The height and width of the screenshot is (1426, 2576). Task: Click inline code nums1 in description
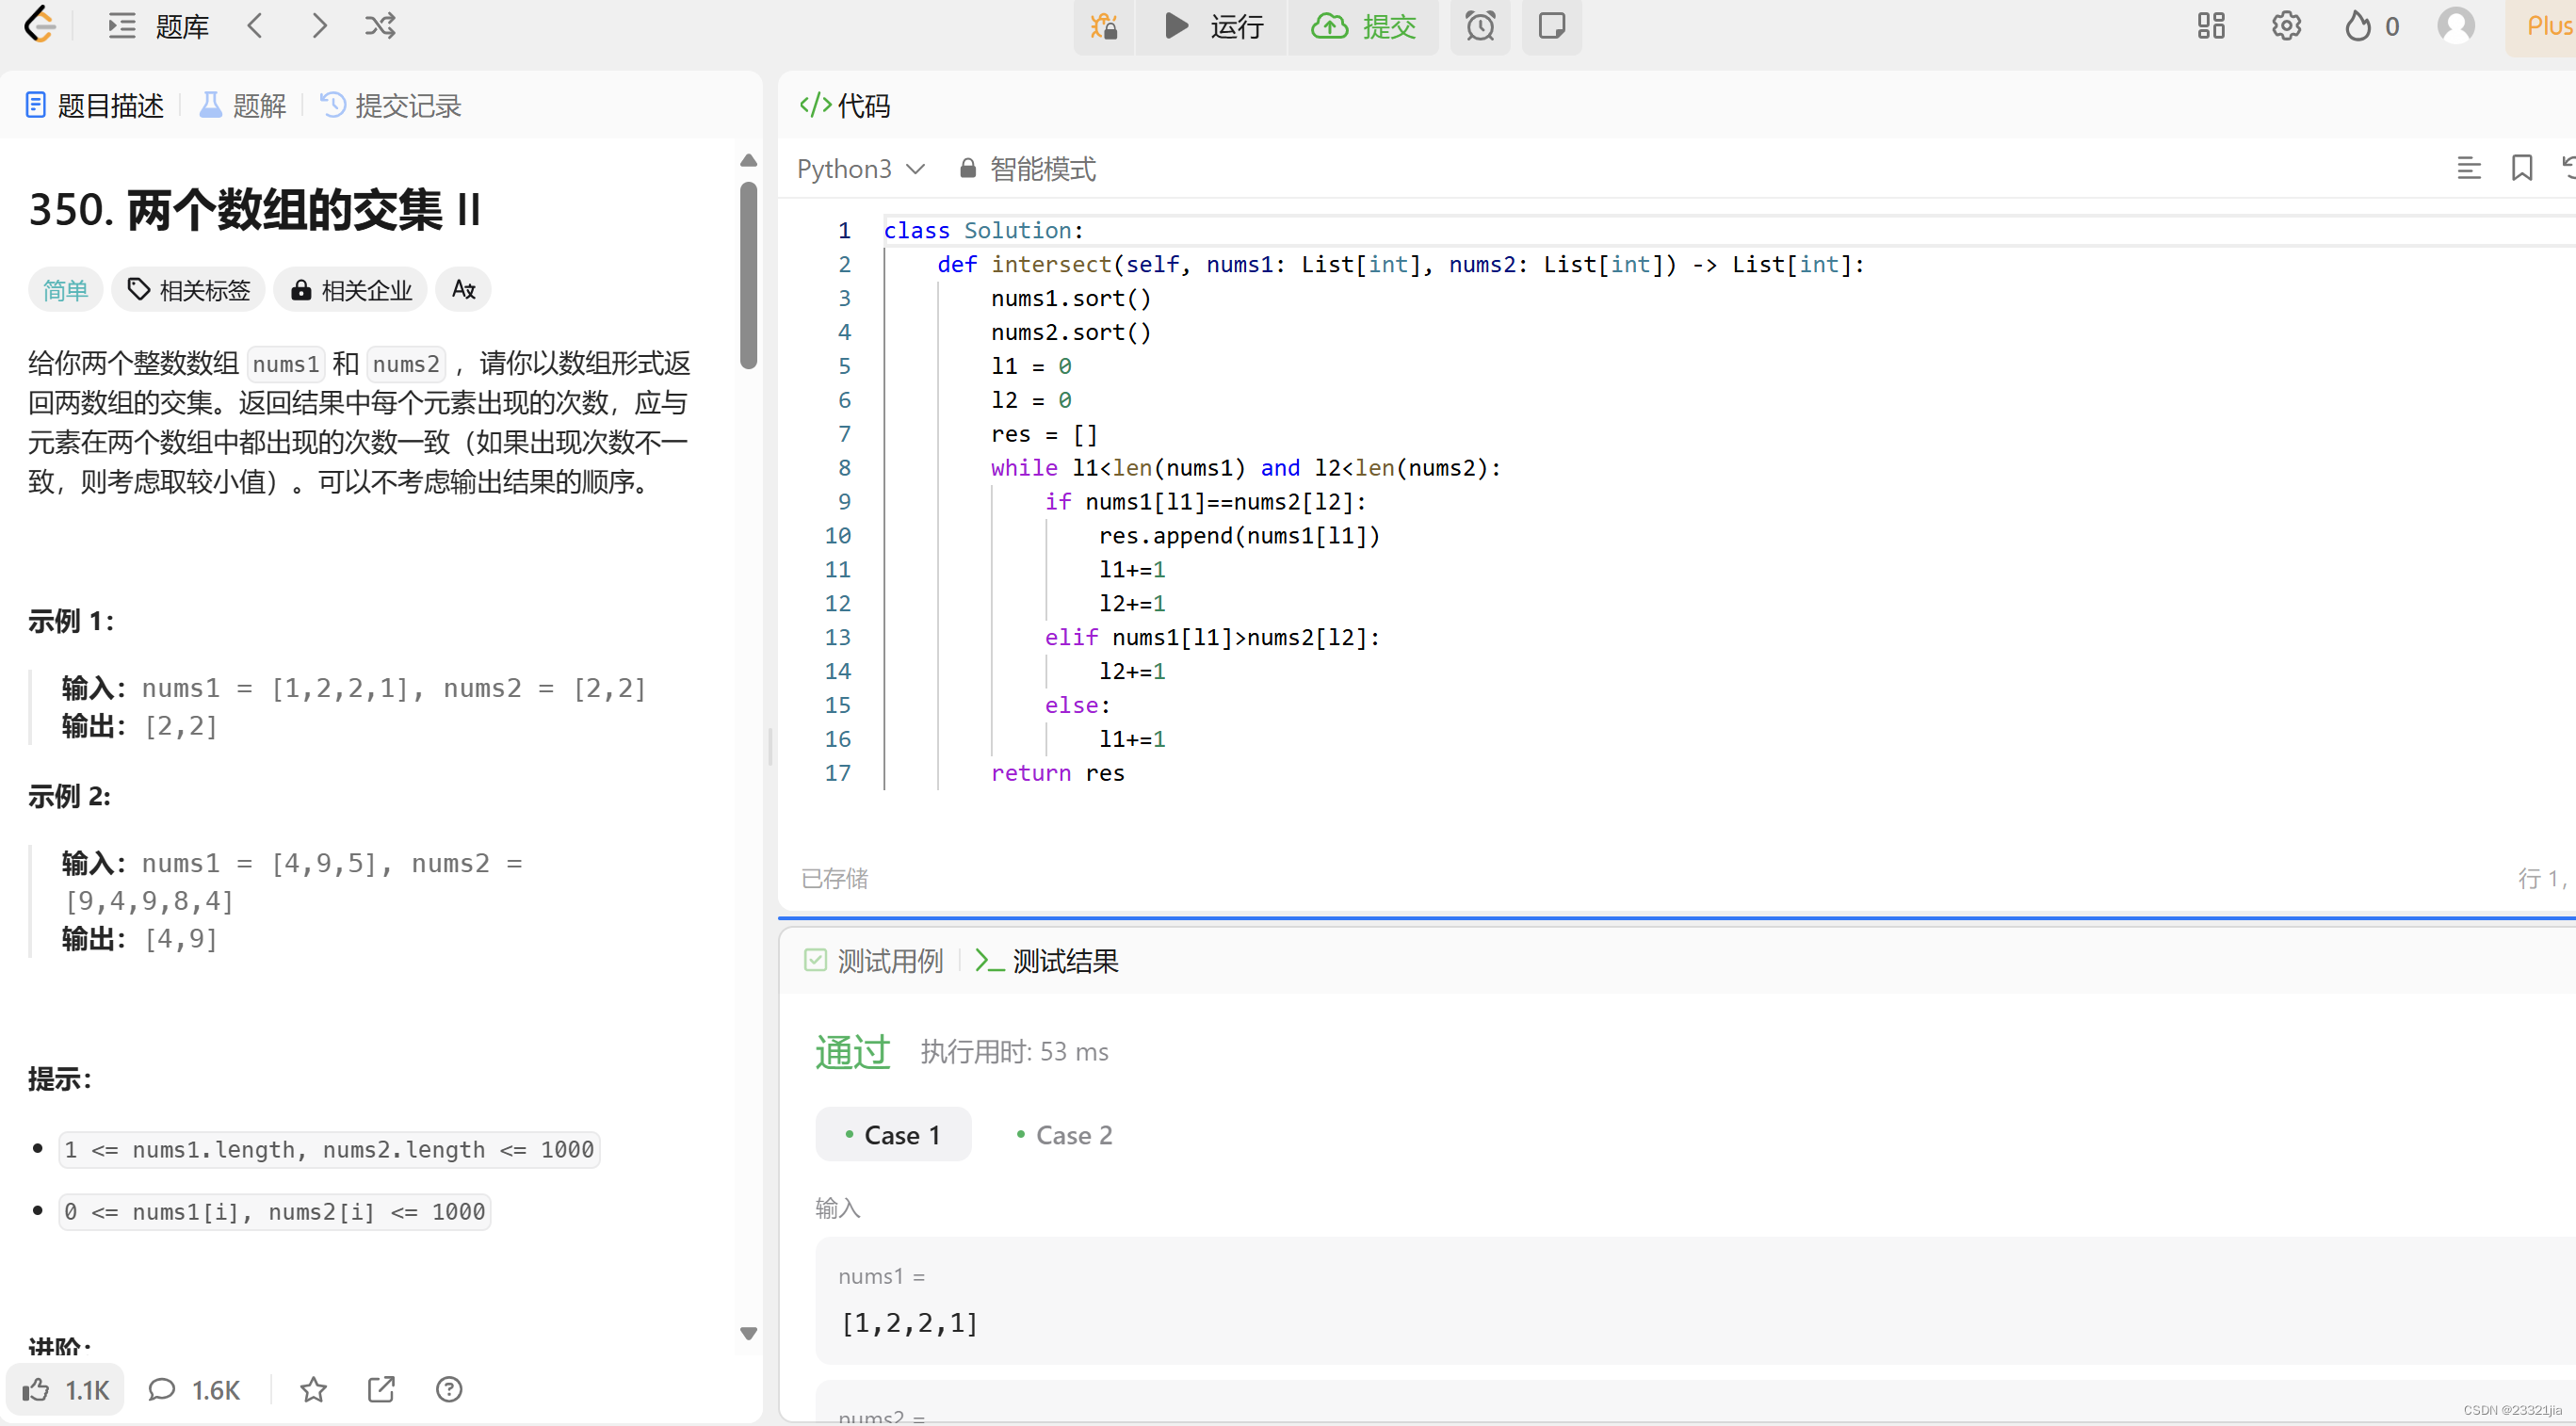(x=286, y=364)
